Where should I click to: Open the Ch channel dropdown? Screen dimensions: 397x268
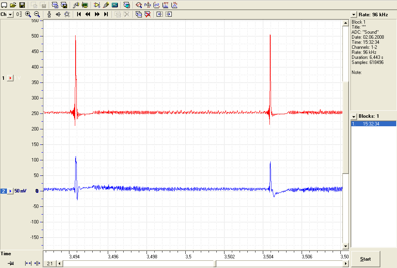10,14
